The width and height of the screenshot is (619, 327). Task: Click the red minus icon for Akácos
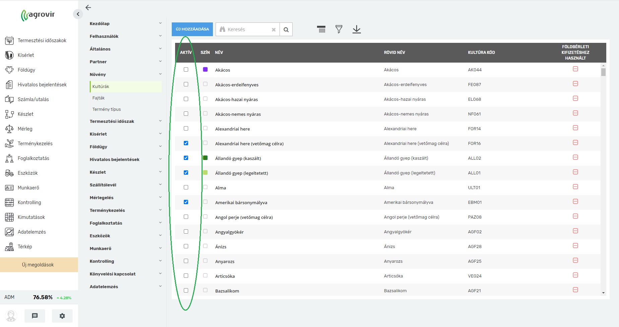click(575, 69)
